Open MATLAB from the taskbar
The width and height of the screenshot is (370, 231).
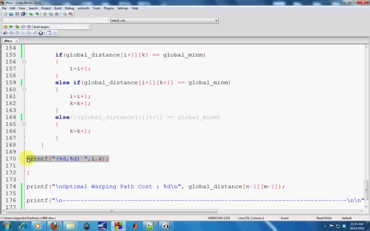(x=135, y=226)
